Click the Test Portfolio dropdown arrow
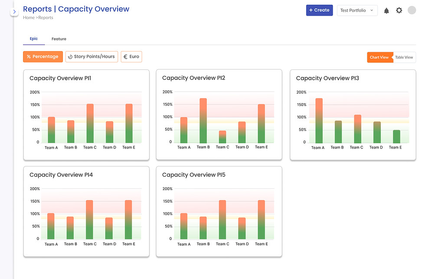This screenshot has height=279, width=425. (372, 10)
